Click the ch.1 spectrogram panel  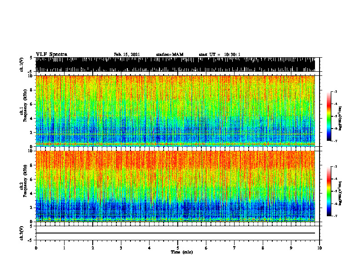[x=175, y=111]
